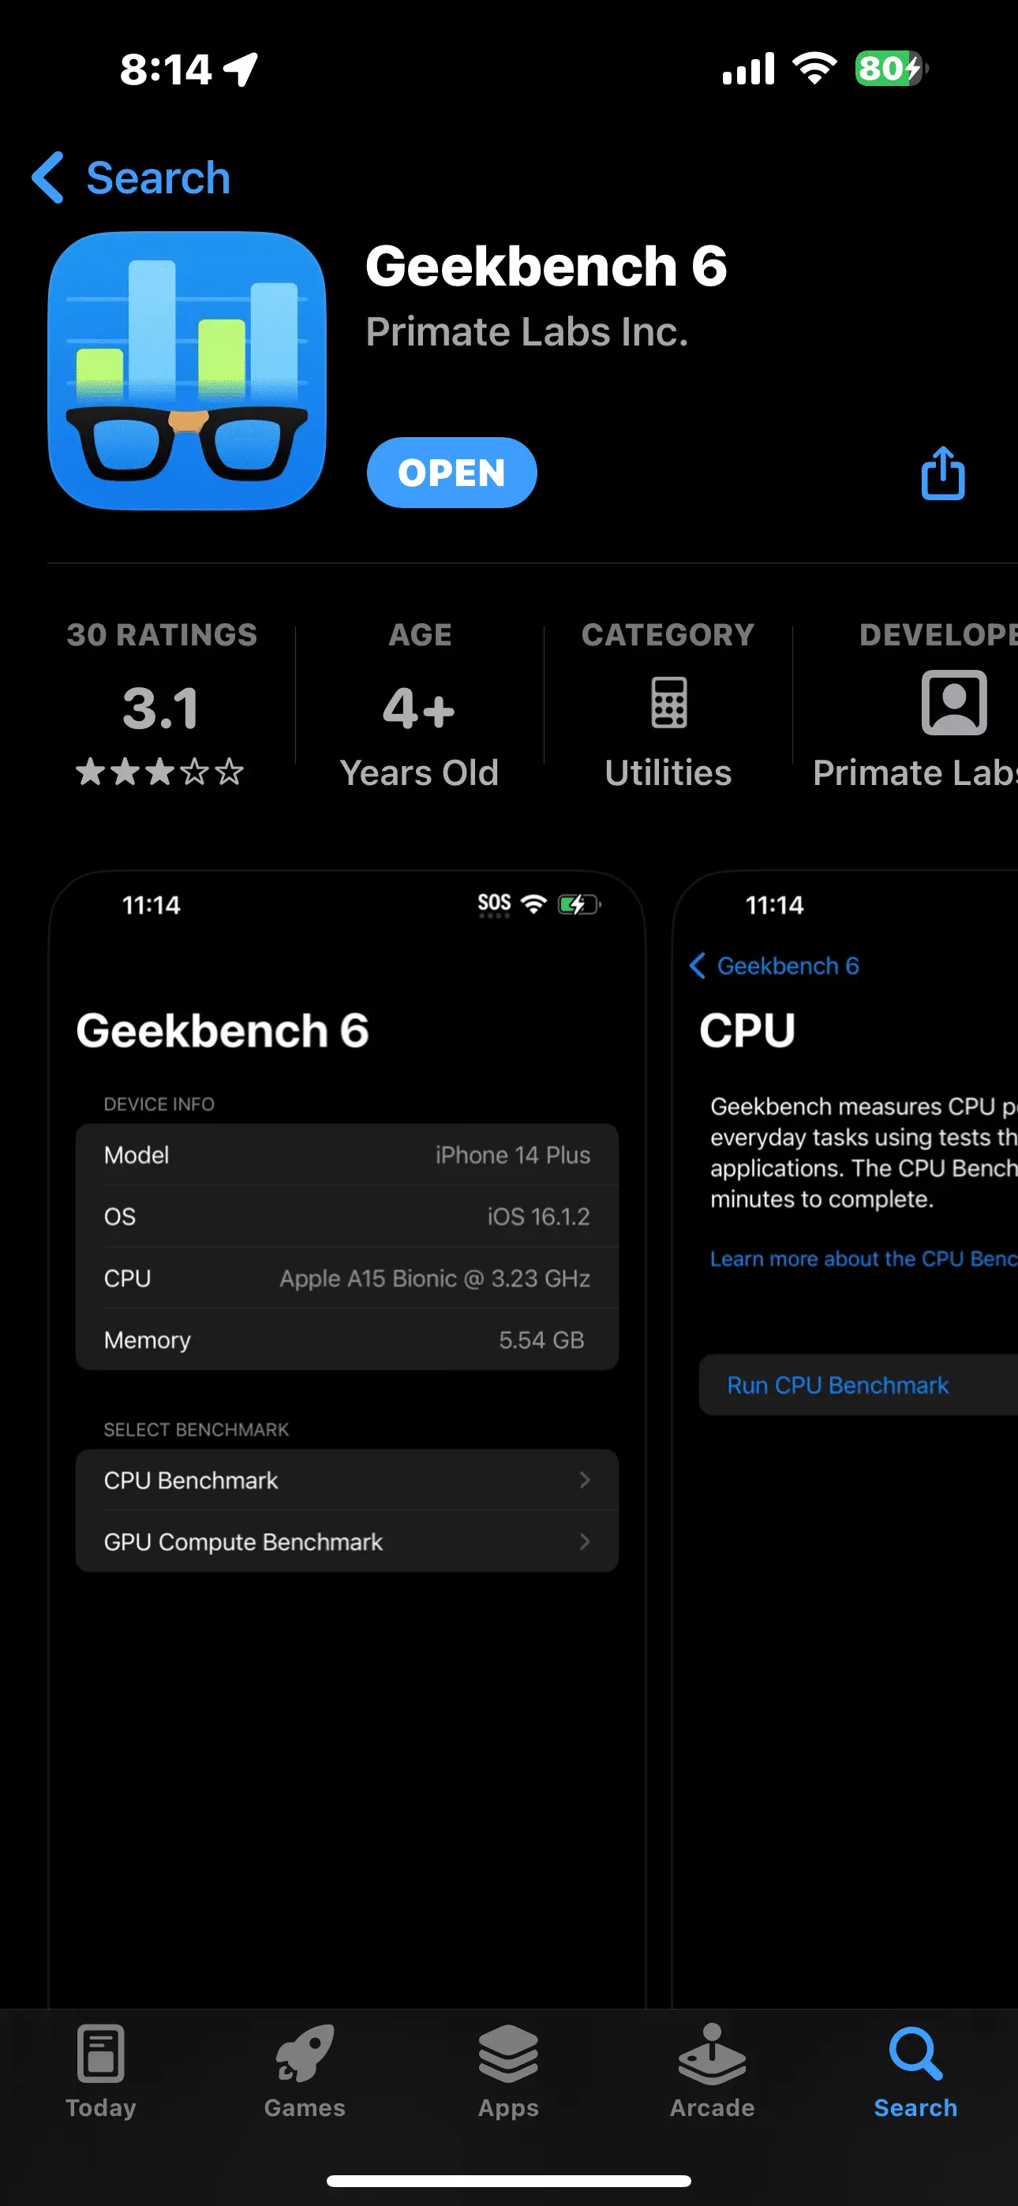
Task: Tap the Primate Labs developer profile icon
Action: (953, 703)
